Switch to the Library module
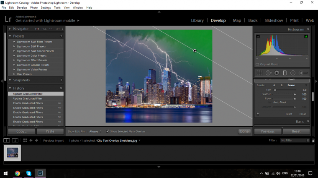318x178 pixels. [197, 20]
